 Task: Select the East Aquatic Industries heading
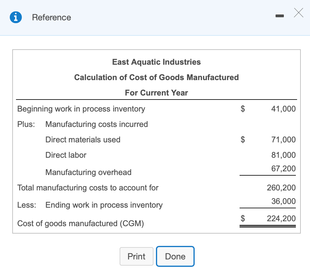pos(156,62)
